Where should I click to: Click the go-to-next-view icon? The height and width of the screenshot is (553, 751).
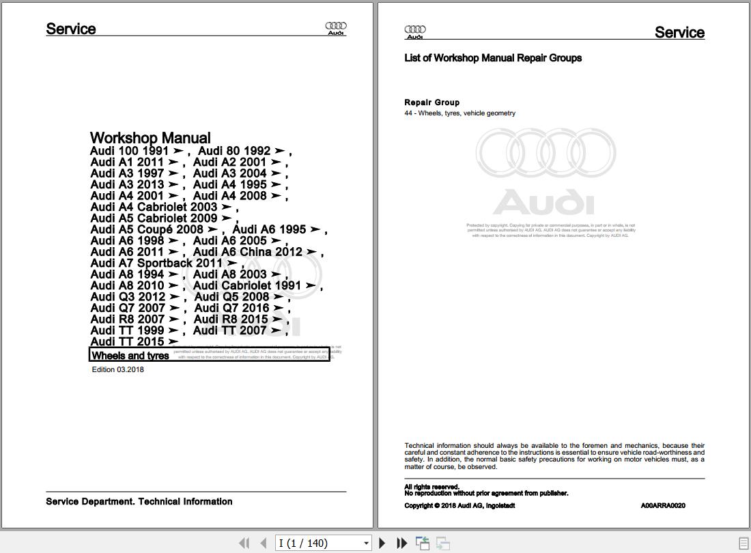coord(443,543)
